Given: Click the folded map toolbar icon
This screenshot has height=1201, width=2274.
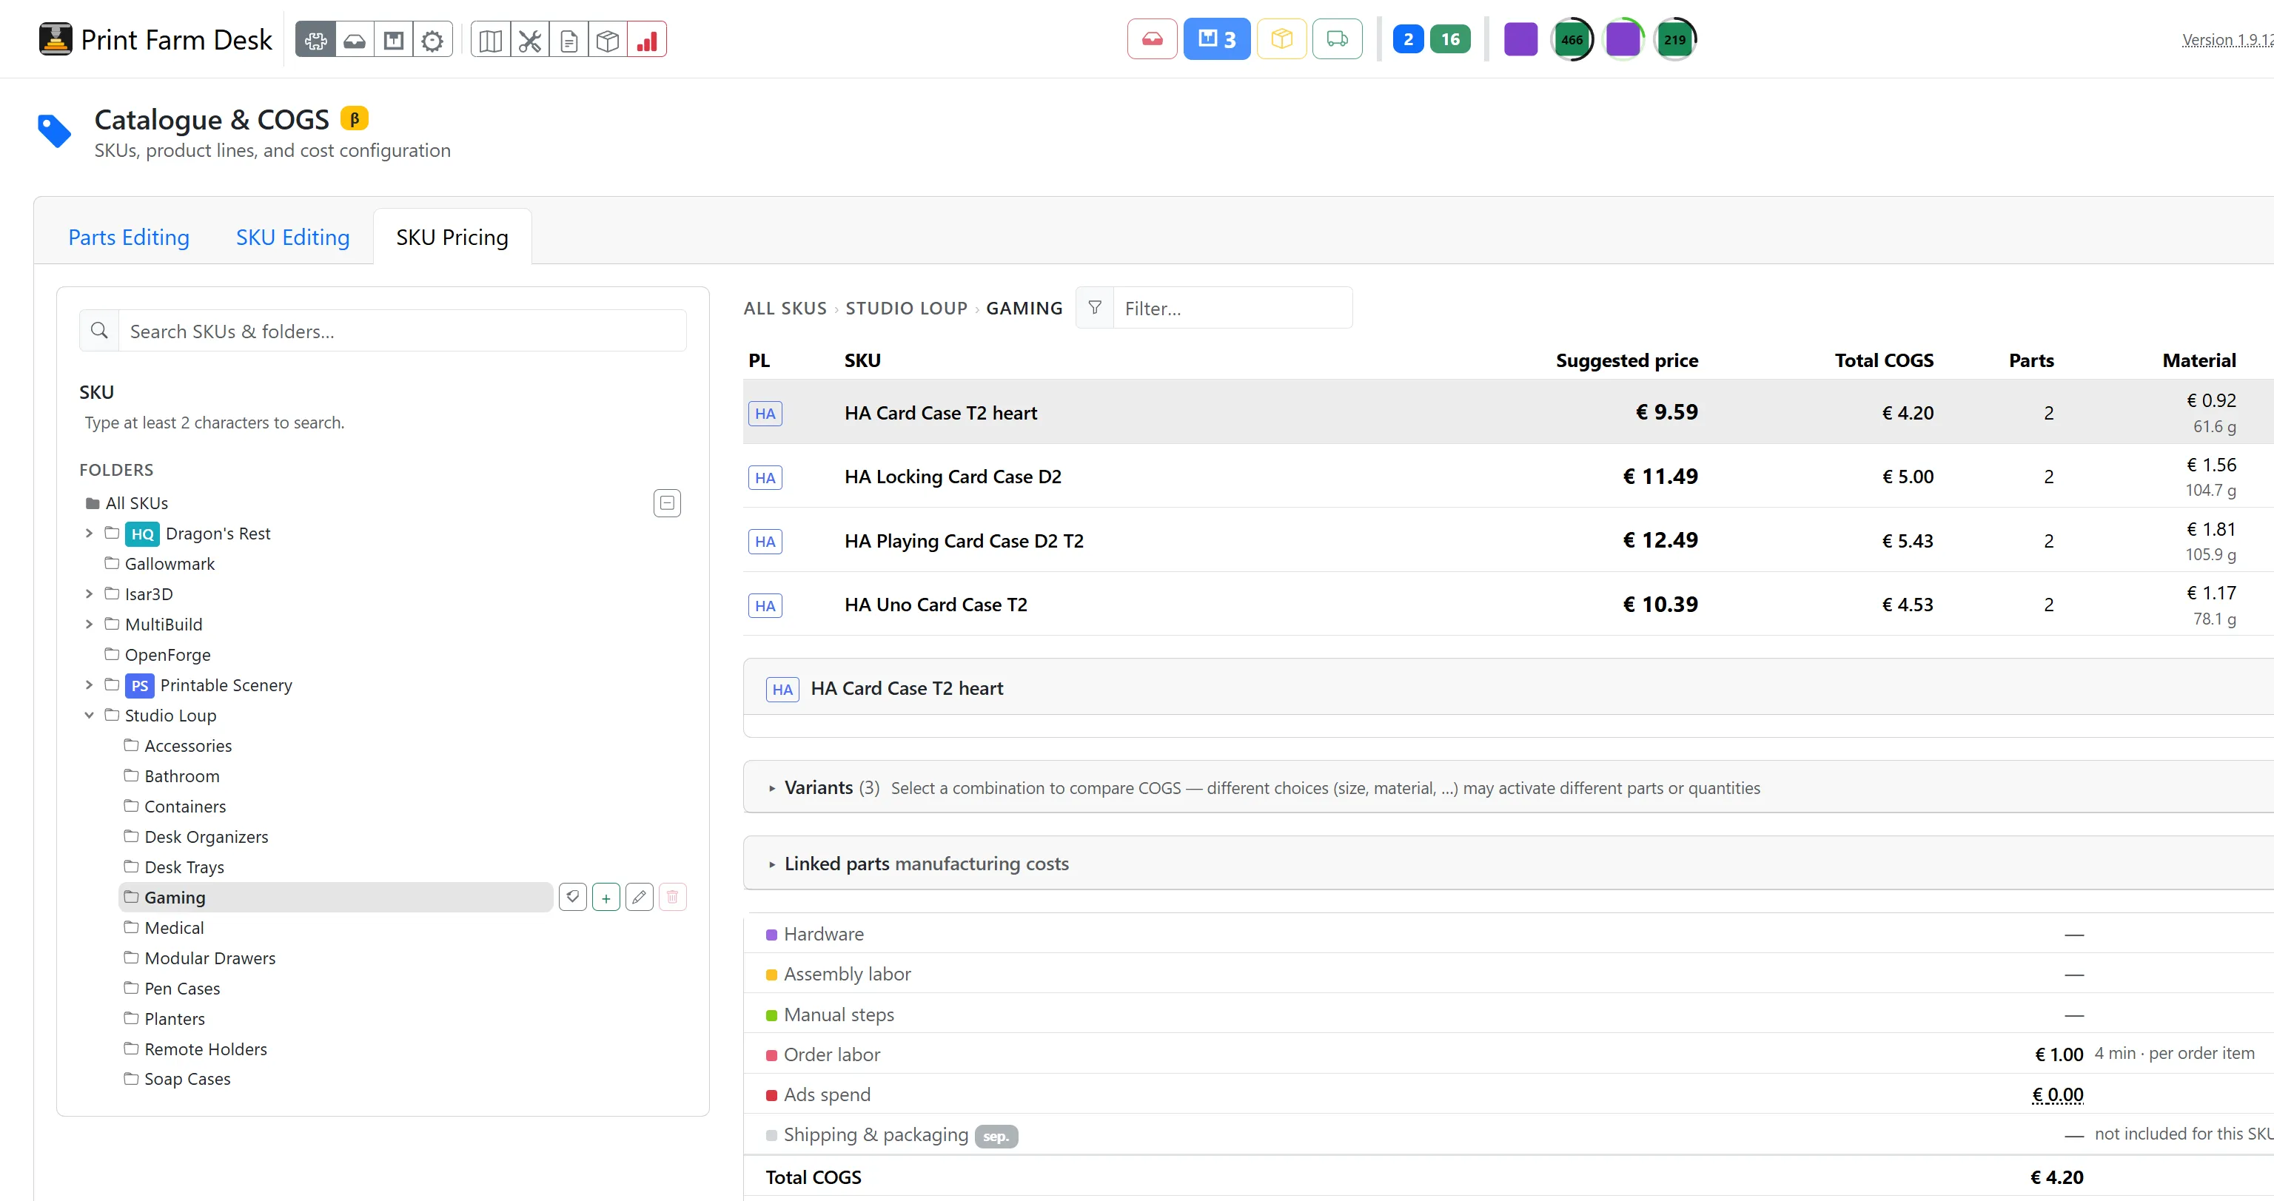Looking at the screenshot, I should (x=491, y=40).
